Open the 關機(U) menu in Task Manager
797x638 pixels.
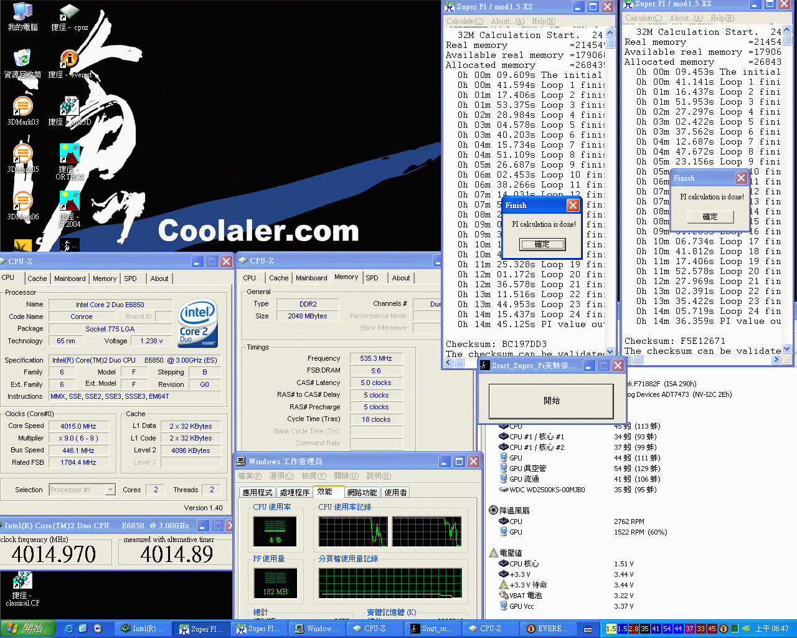coord(346,476)
